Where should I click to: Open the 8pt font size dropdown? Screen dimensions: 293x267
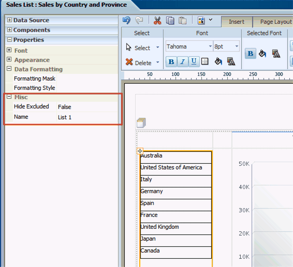237,46
